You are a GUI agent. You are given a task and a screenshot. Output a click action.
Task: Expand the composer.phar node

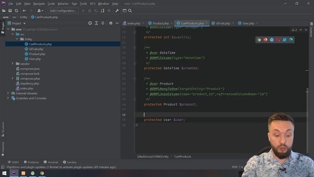12,79
